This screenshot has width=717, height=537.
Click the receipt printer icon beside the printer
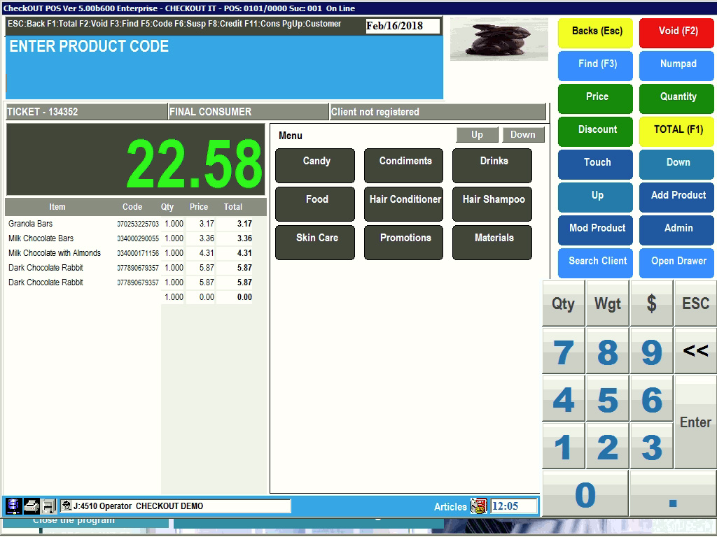click(x=48, y=506)
